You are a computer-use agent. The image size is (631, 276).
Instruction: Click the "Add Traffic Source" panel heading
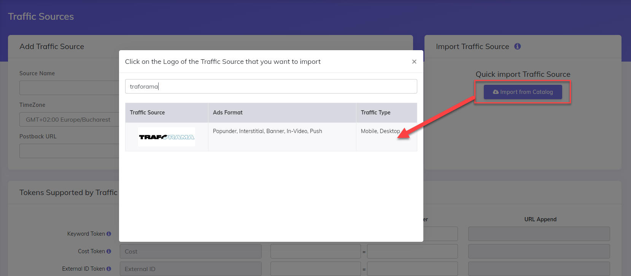pos(52,46)
